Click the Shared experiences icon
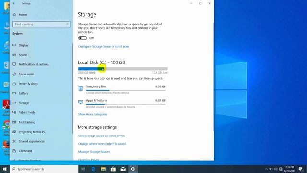This screenshot has height=173, width=307. [x=14, y=141]
